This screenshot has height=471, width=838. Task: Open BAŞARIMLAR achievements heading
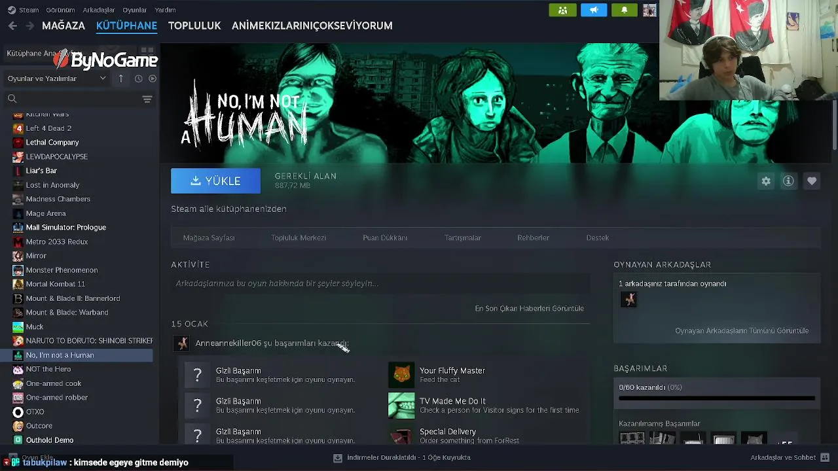(640, 368)
